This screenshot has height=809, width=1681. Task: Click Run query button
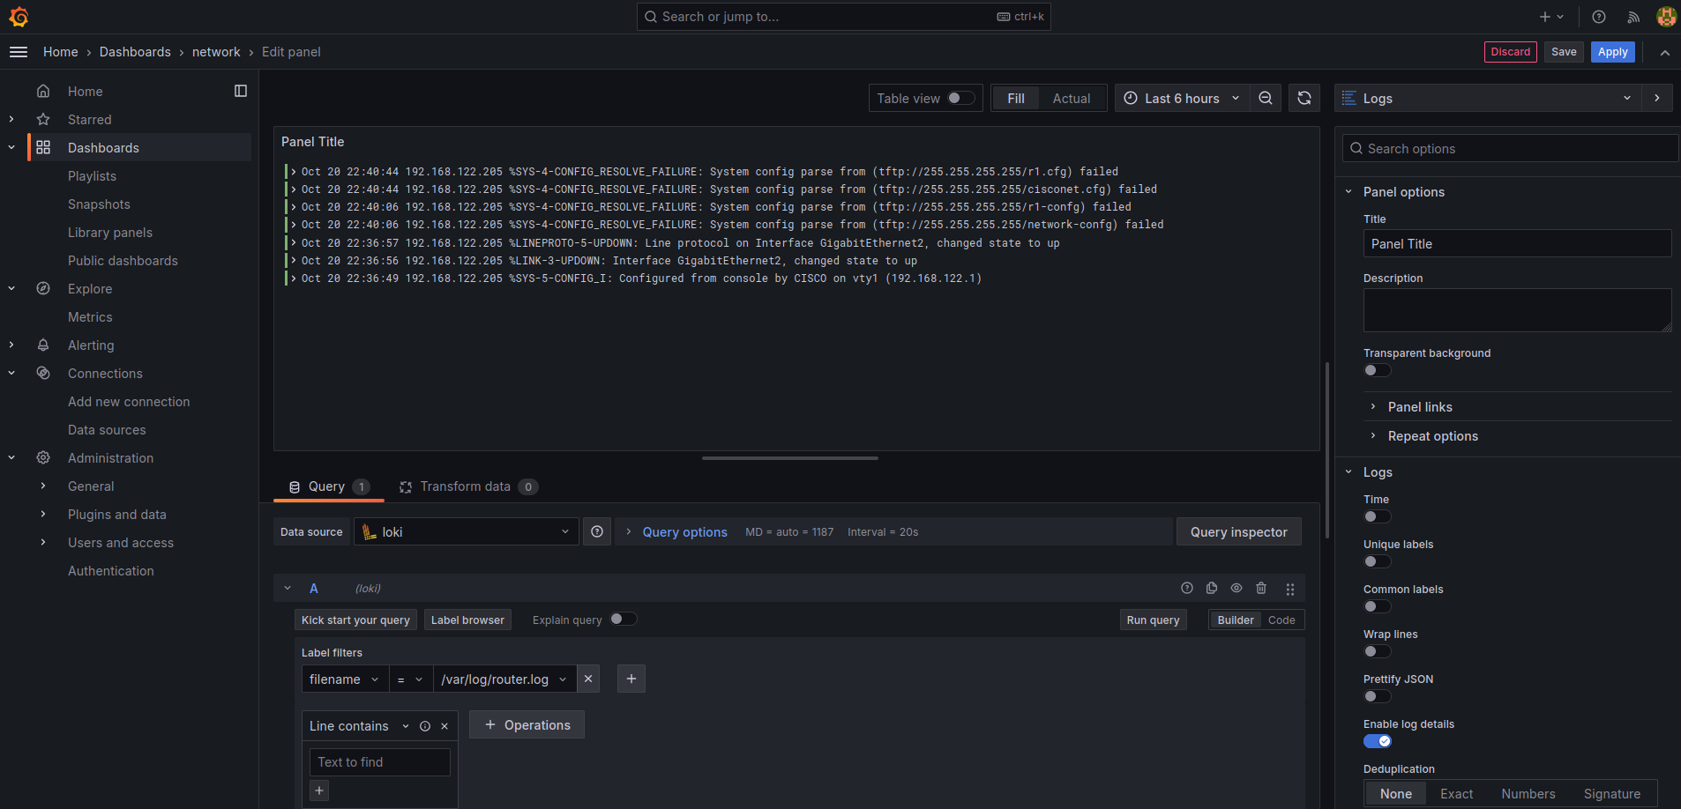pos(1153,620)
